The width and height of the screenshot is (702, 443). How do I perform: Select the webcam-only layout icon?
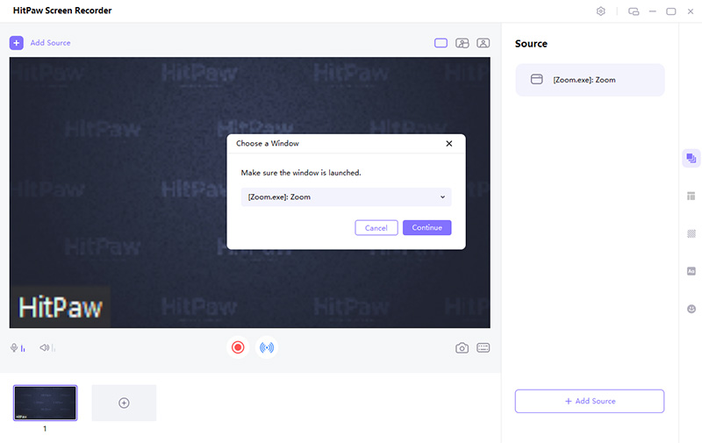(x=484, y=43)
